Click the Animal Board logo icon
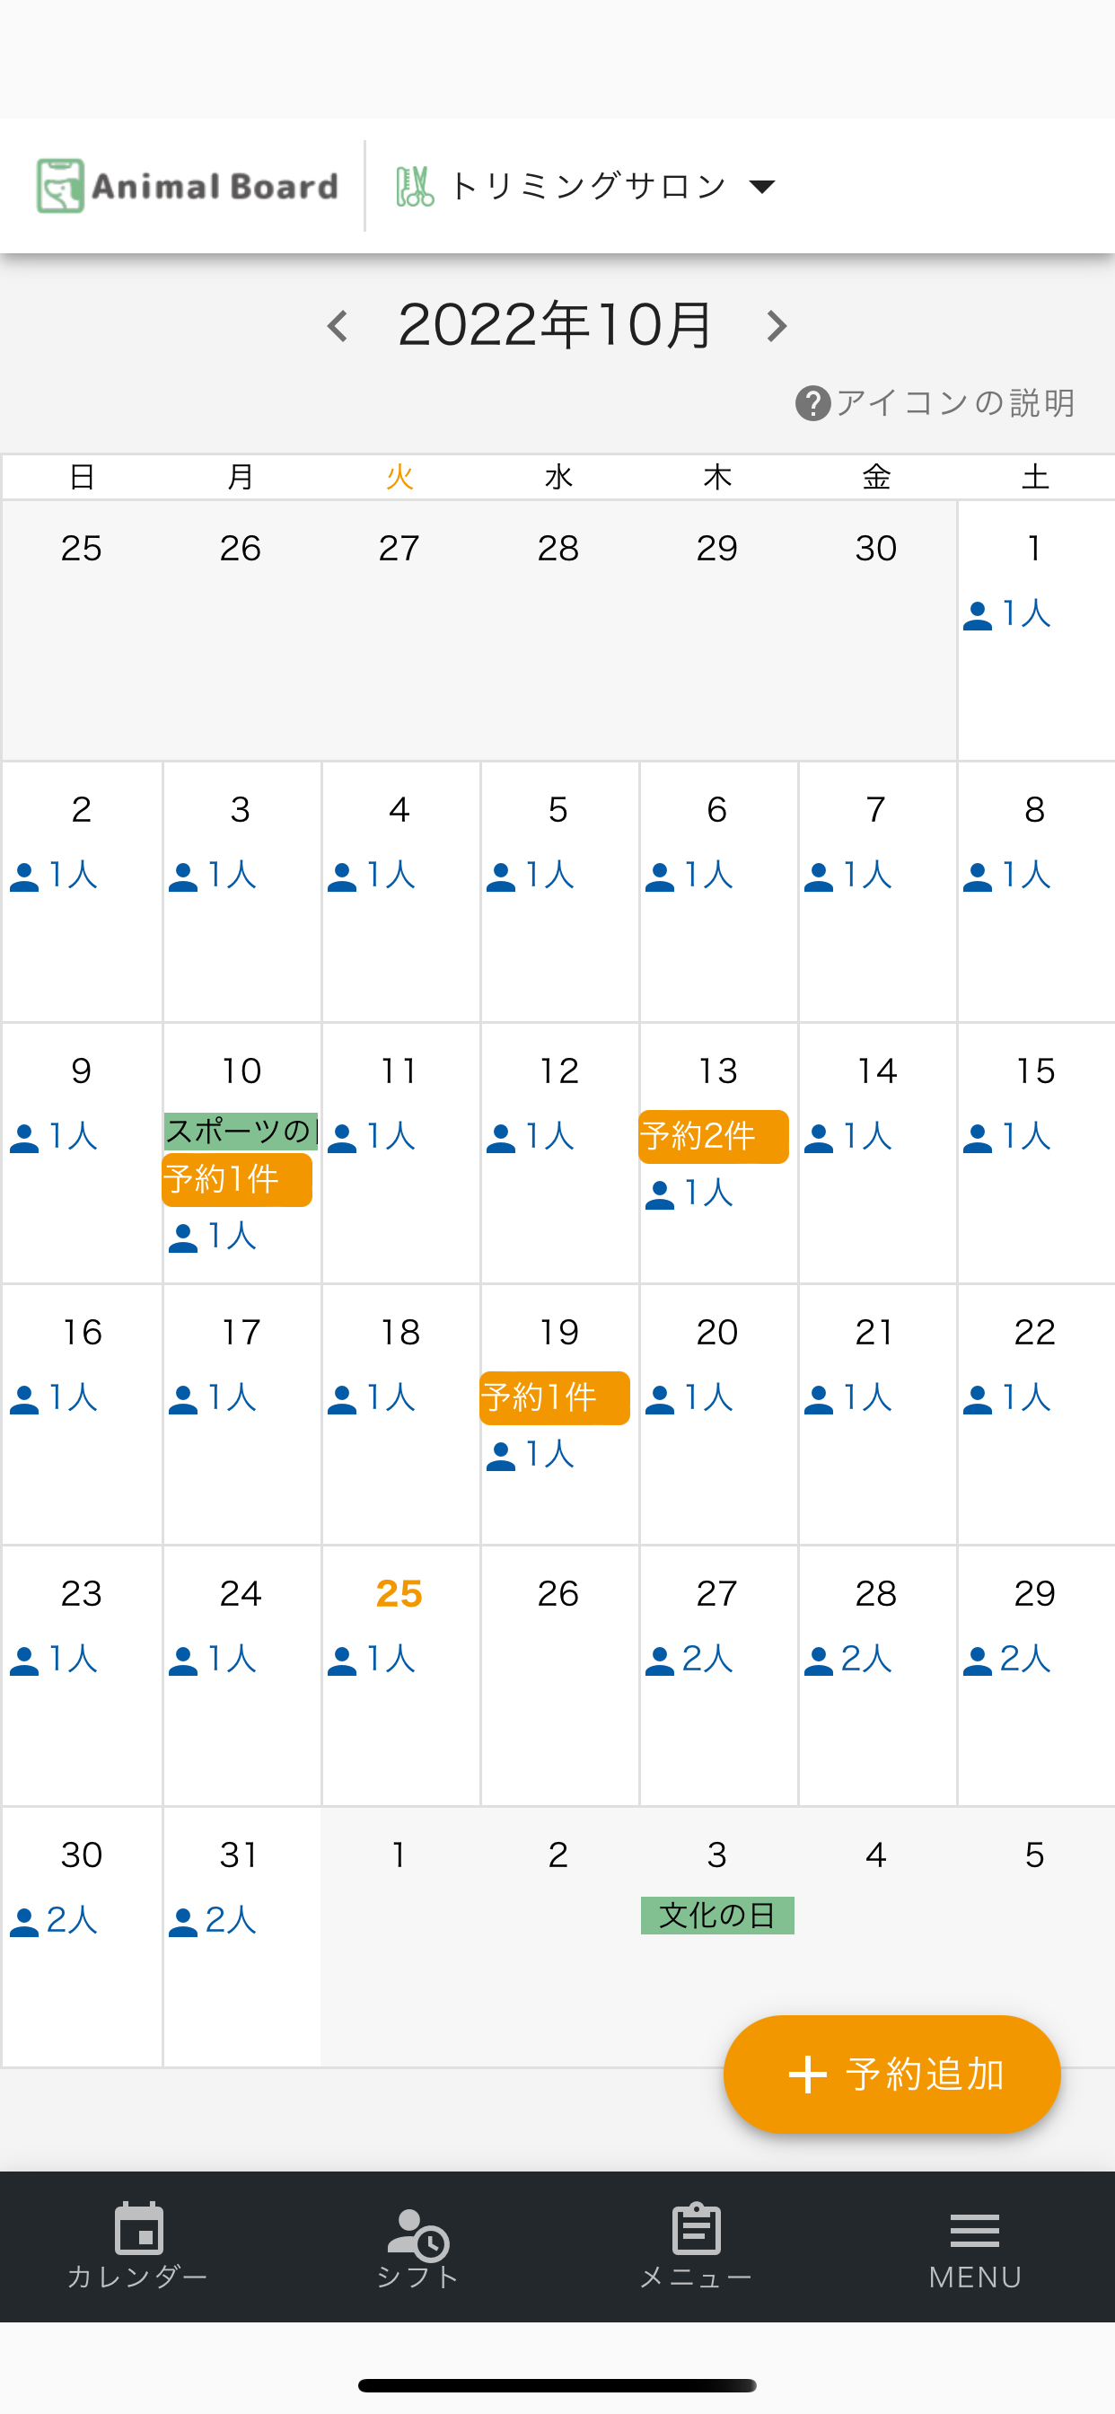The width and height of the screenshot is (1115, 2414). coord(61,186)
